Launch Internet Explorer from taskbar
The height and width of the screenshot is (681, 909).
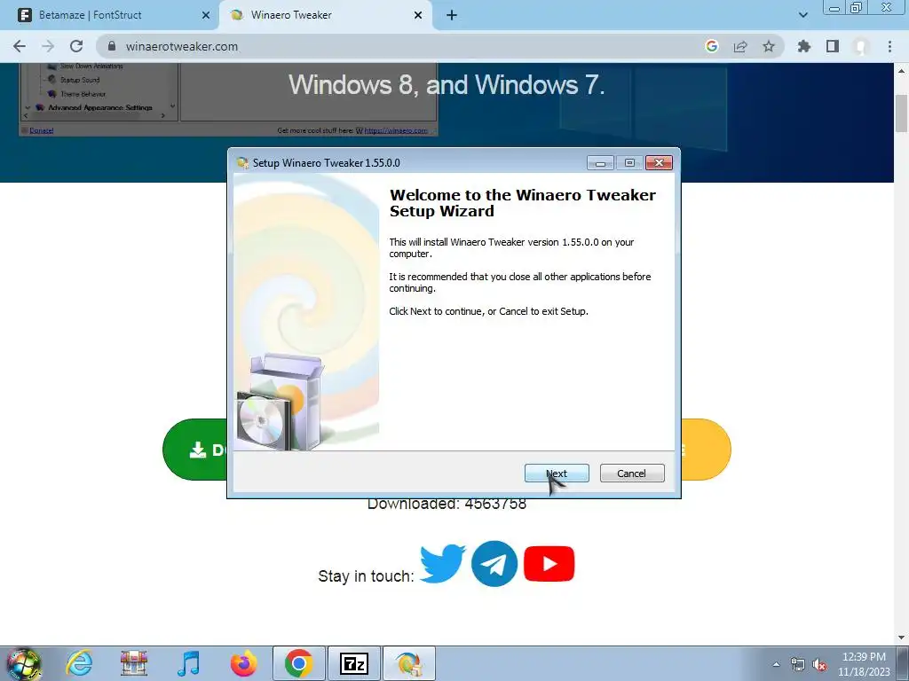79,663
